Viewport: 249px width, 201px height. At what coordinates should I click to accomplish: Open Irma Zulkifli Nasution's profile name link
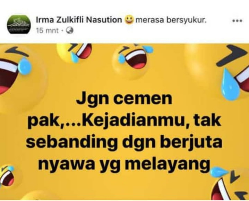(79, 20)
